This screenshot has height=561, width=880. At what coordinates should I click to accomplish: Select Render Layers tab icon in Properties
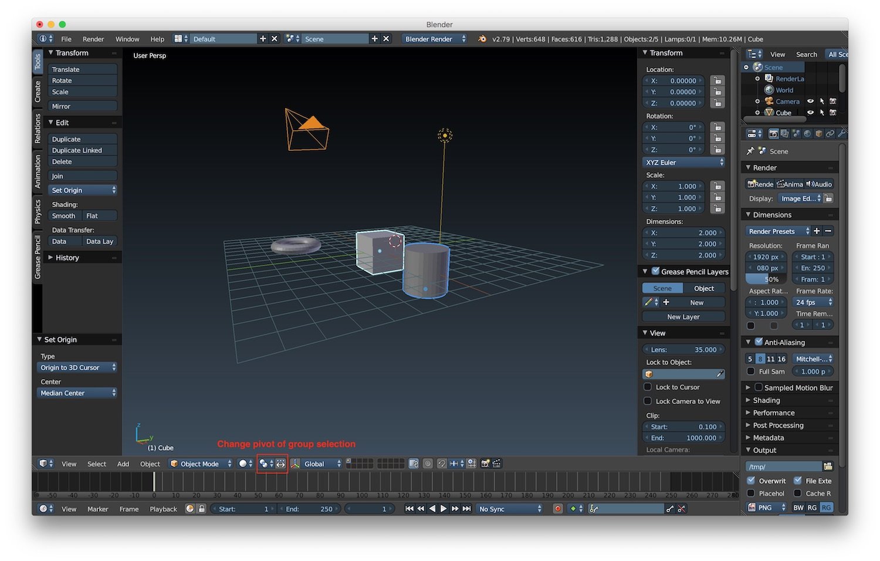(x=784, y=134)
